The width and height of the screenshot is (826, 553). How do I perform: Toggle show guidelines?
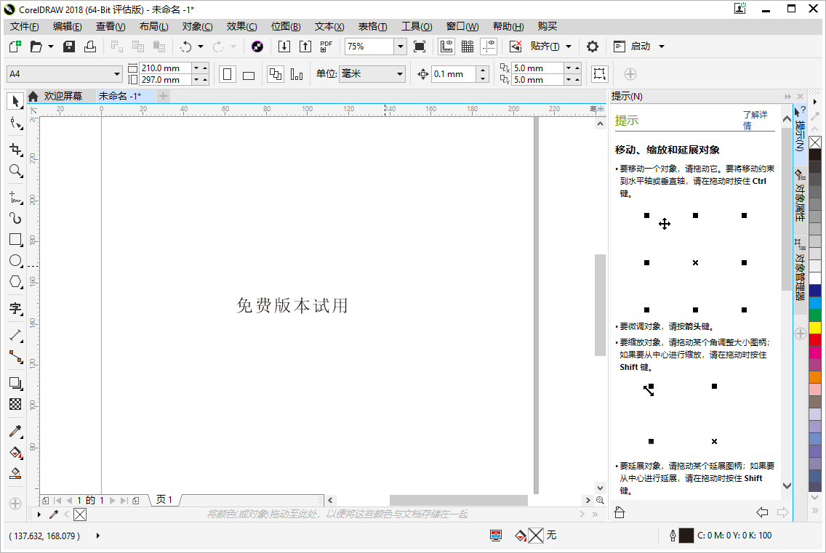click(x=489, y=47)
